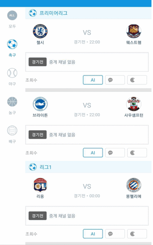
Task: Open Brighton team logo
Action: 40,104
